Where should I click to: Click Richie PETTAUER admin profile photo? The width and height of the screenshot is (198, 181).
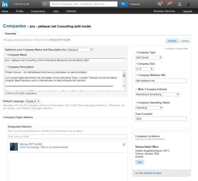pyautogui.click(x=14, y=147)
